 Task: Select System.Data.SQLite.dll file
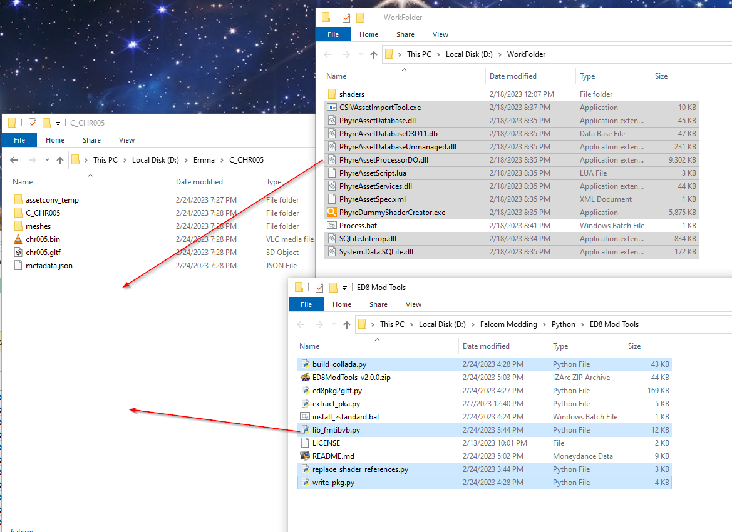pyautogui.click(x=511, y=252)
